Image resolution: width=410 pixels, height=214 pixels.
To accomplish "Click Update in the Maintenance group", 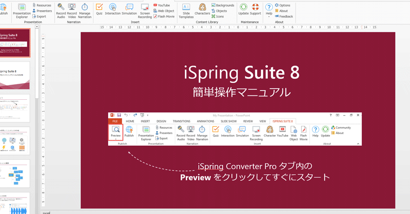I will tap(244, 9).
